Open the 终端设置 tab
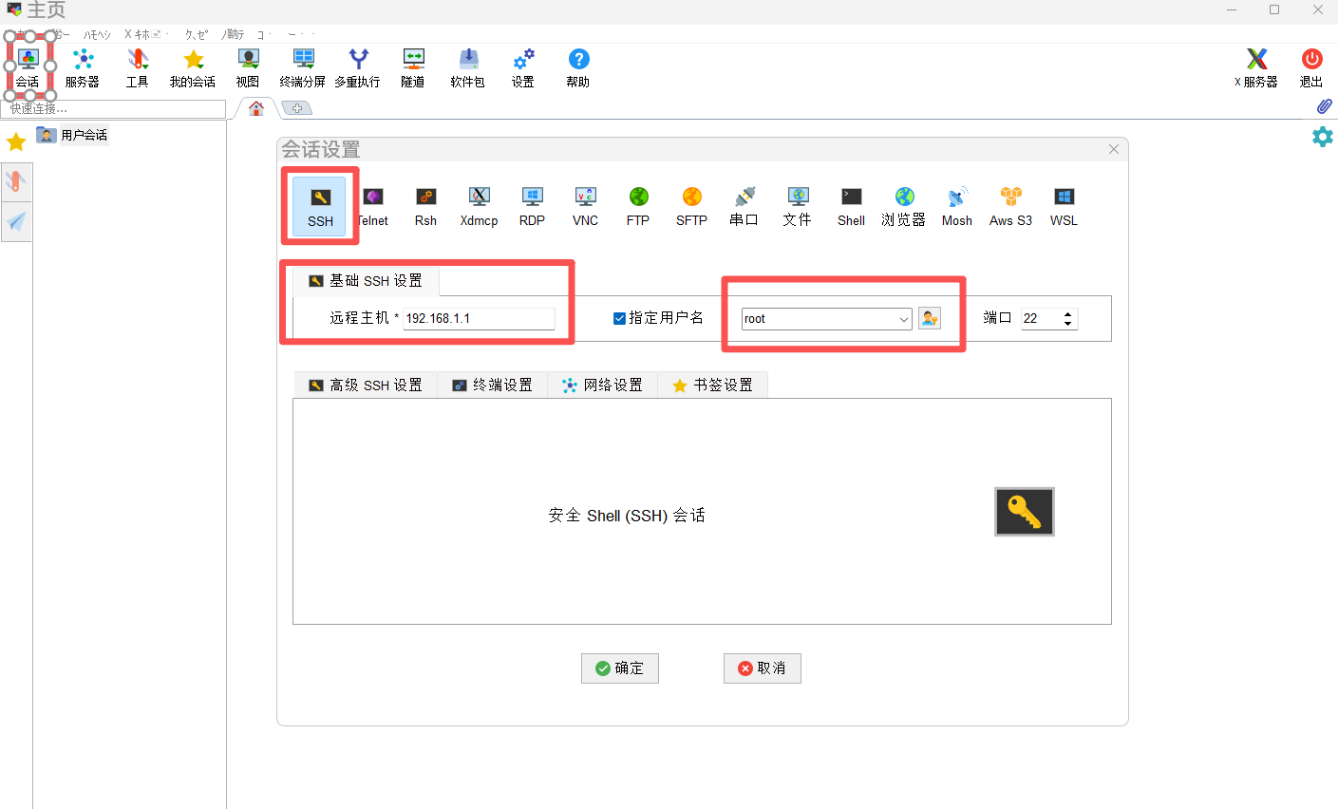Image resolution: width=1338 pixels, height=809 pixels. click(x=492, y=385)
